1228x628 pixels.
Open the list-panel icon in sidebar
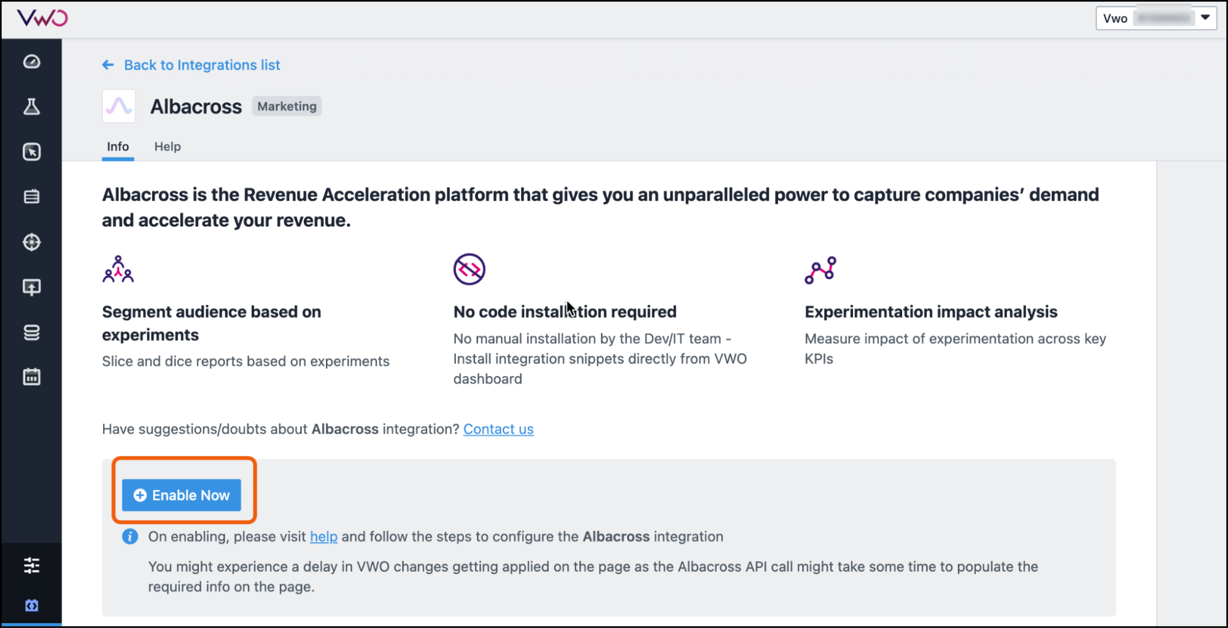(x=32, y=196)
